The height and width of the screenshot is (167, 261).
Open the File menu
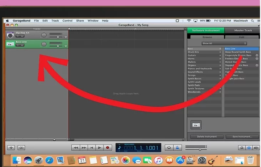36,21
